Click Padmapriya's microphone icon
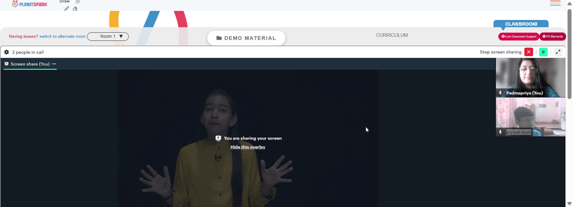Image resolution: width=573 pixels, height=207 pixels. coord(500,93)
